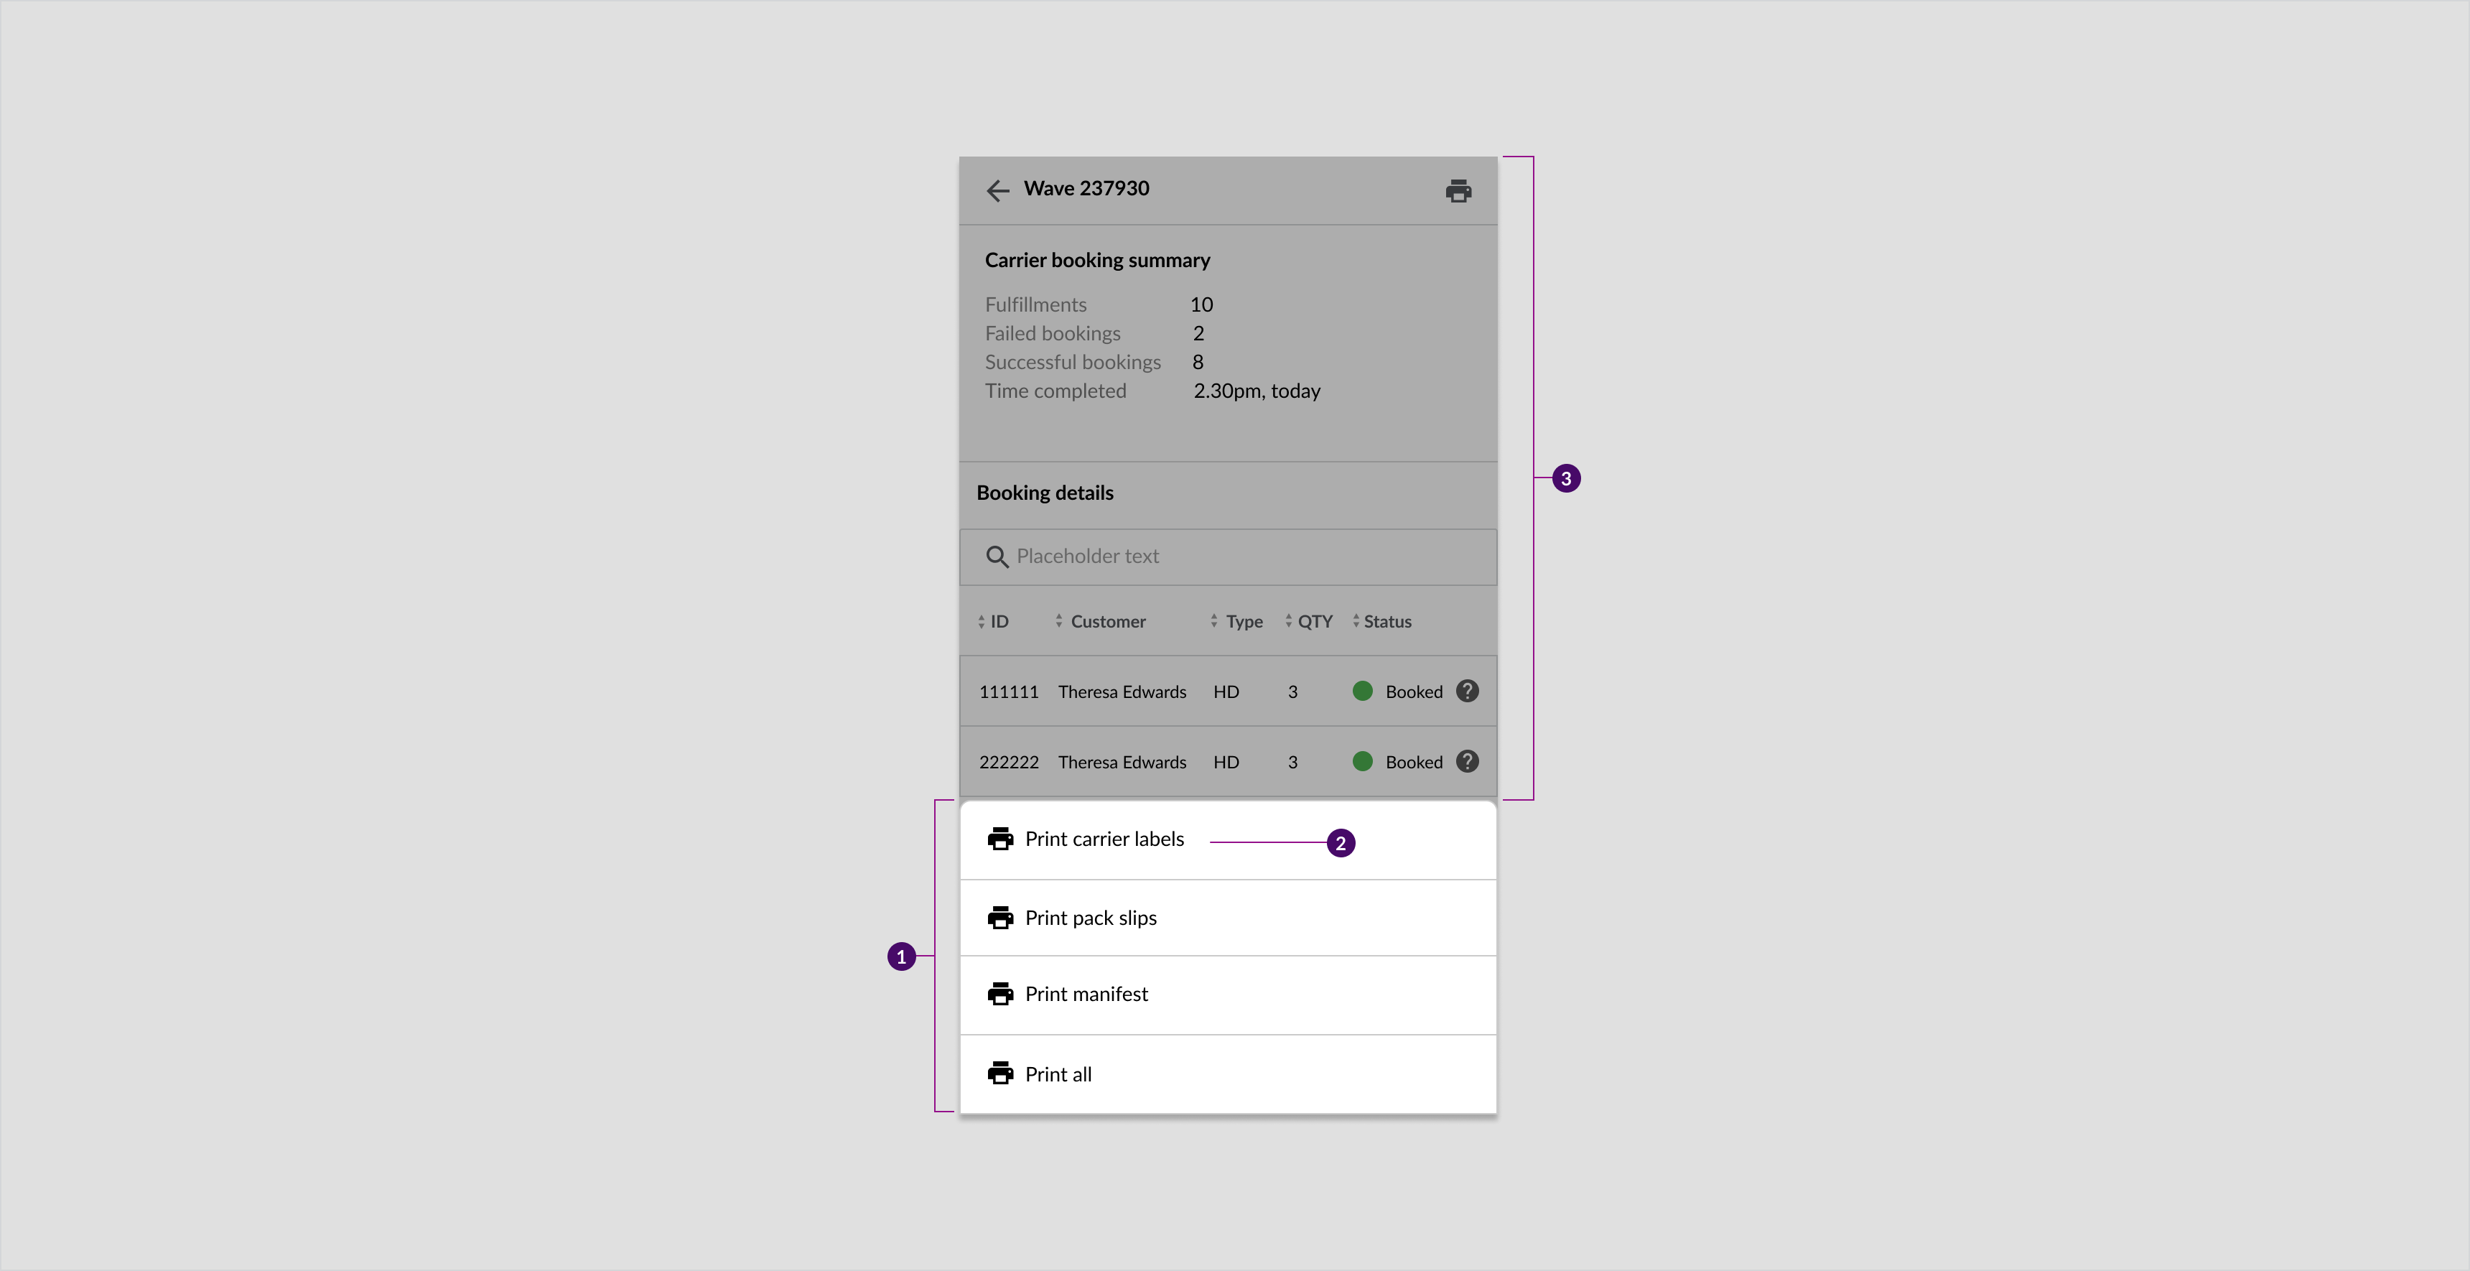Select Print carrier labels menu option
The image size is (2470, 1271).
point(1104,839)
